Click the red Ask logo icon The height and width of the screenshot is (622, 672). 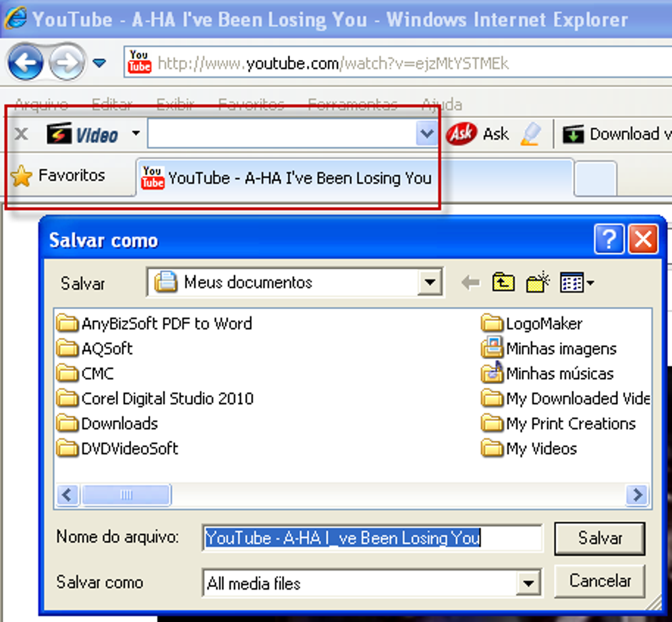tap(461, 134)
